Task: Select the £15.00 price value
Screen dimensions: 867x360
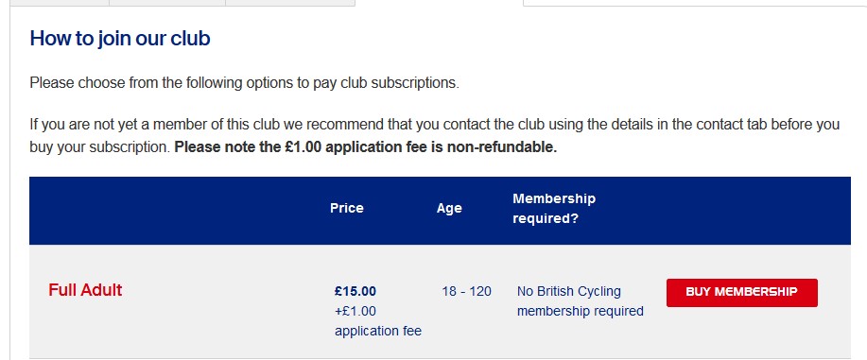Action: (x=355, y=291)
